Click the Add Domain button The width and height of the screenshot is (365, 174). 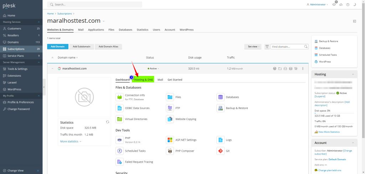pyautogui.click(x=57, y=47)
